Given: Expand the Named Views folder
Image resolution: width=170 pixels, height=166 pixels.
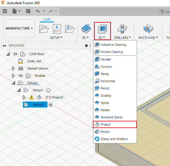Looking at the screenshot, I should (x=13, y=68).
